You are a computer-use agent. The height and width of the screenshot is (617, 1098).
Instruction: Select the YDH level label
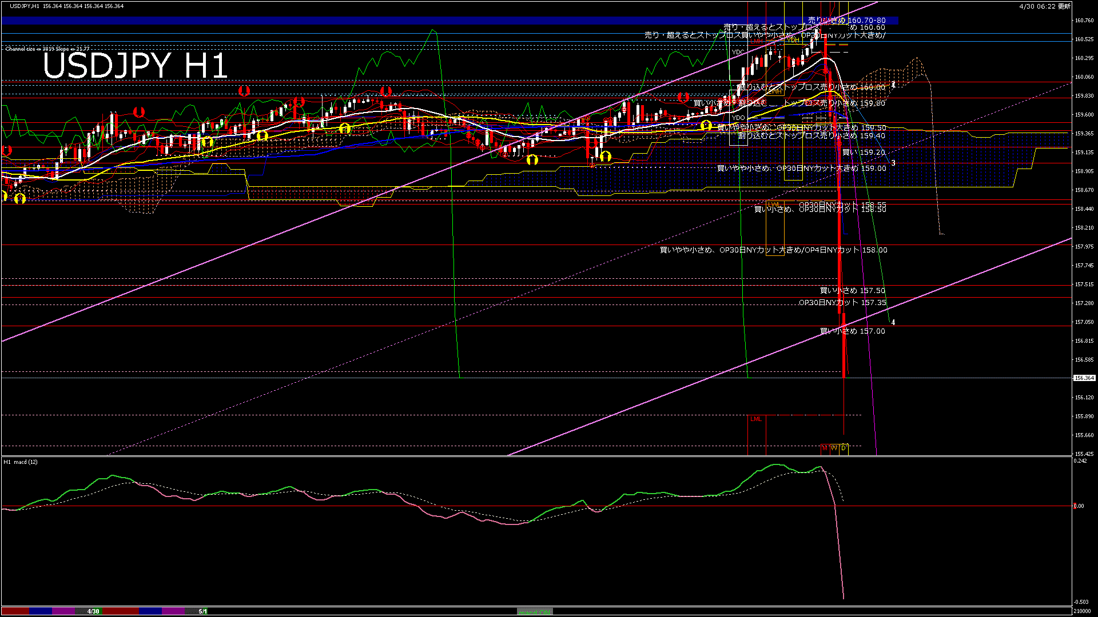point(794,41)
